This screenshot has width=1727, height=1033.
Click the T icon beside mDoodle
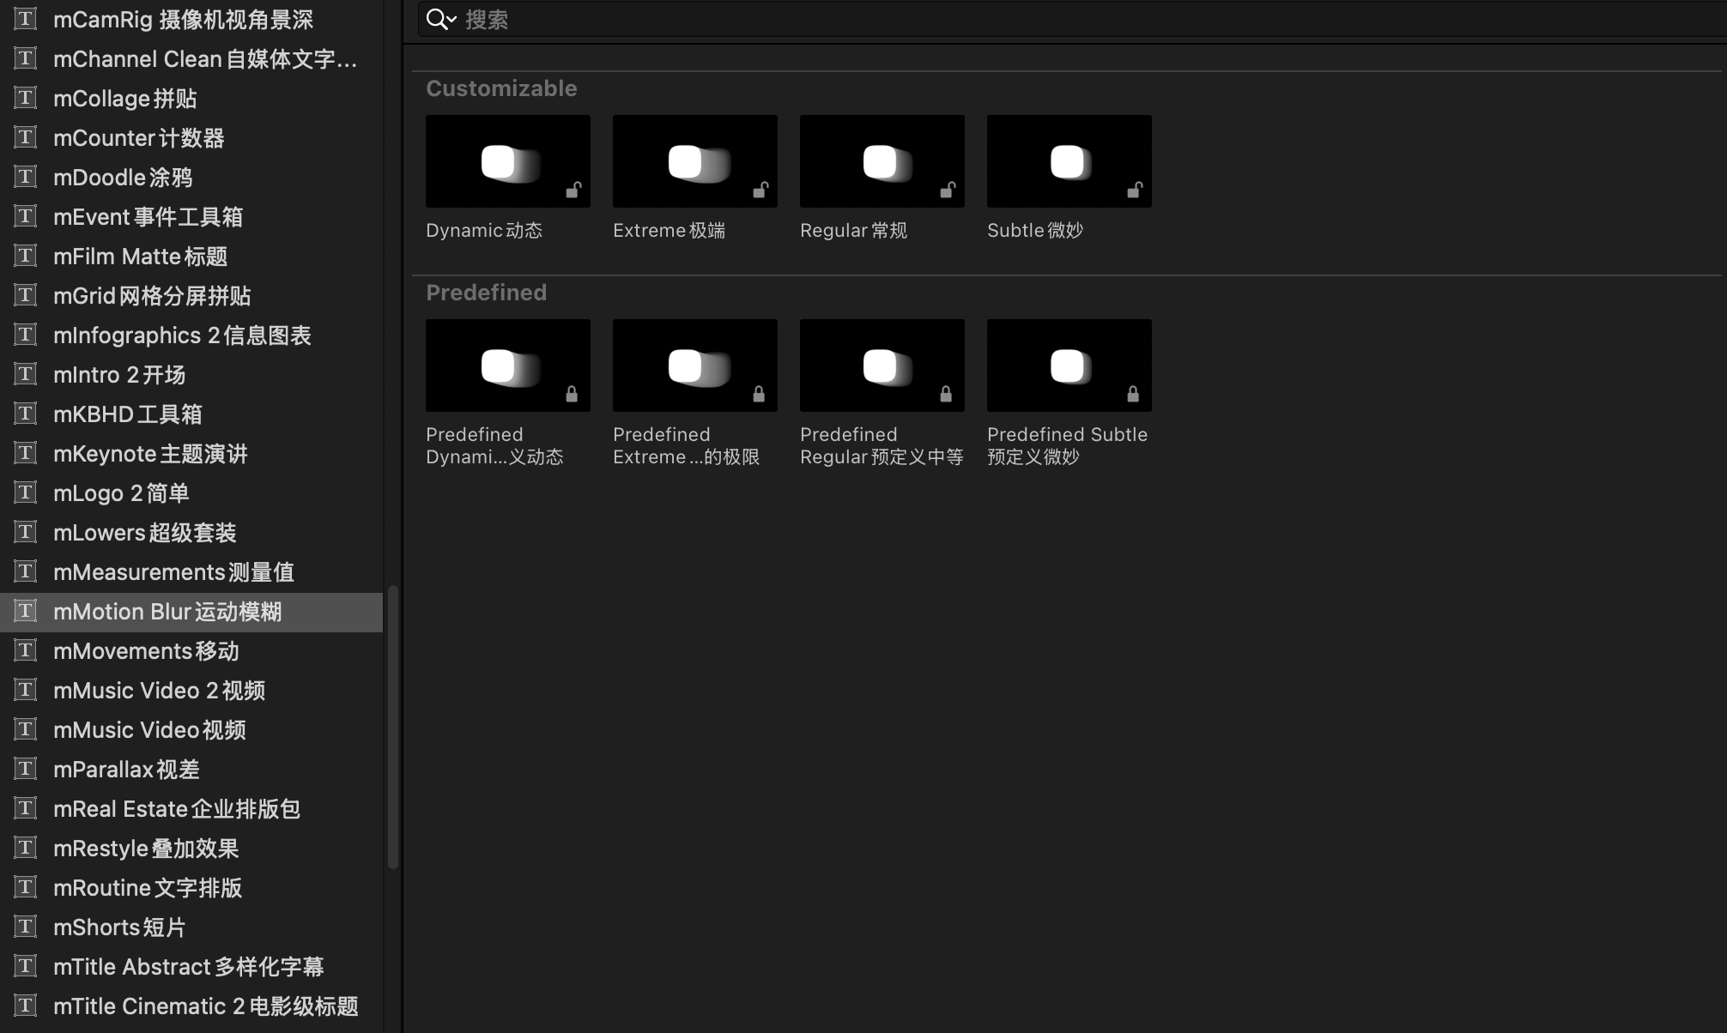click(x=26, y=177)
